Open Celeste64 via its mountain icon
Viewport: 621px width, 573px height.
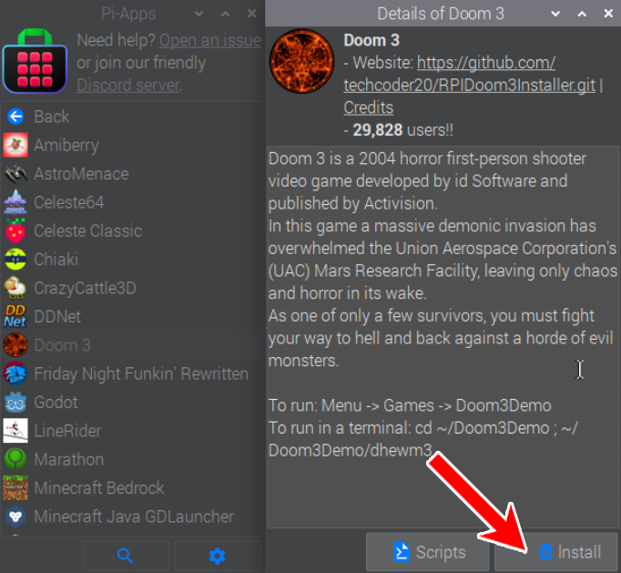[x=15, y=202]
